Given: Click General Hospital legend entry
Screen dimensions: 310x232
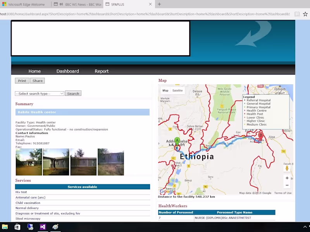Looking at the screenshot, I should (x=258, y=104).
